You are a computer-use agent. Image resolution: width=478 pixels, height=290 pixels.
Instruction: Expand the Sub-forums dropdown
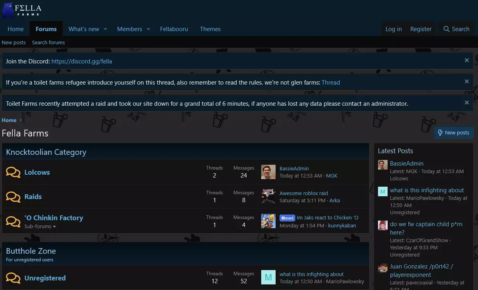(x=40, y=227)
